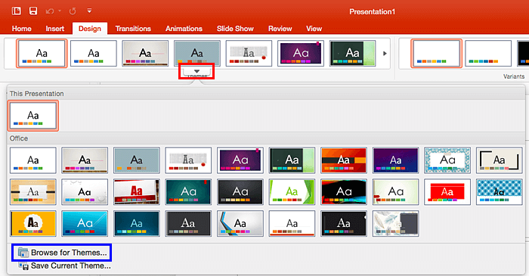This screenshot has width=529, height=276.
Task: Pick the feather-pattern theme with a gray box
Action: tap(395, 223)
